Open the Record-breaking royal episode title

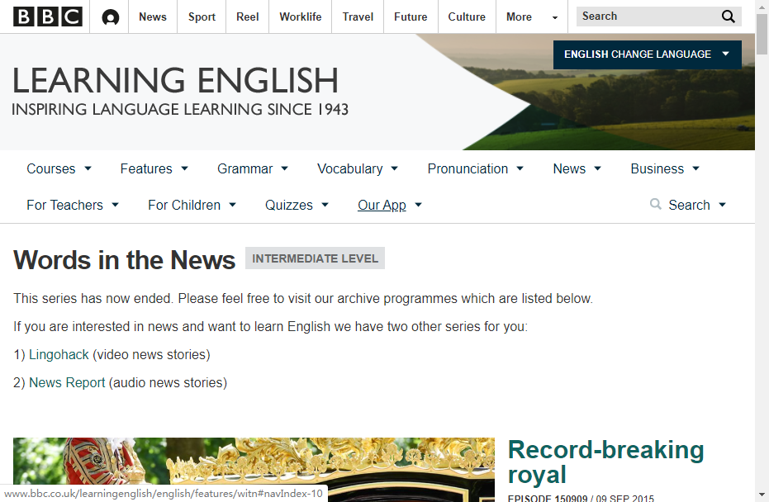pos(605,462)
